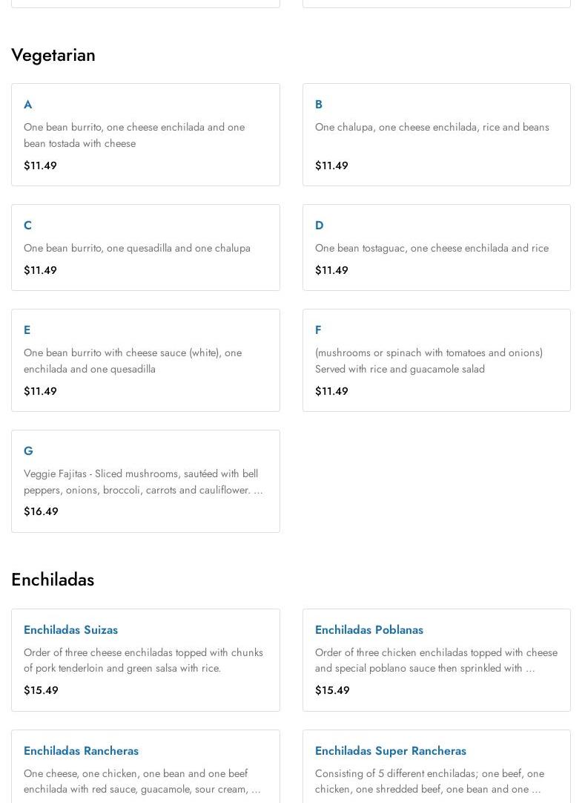Click the bean tostaguac description text
This screenshot has height=803, width=582.
[431, 248]
